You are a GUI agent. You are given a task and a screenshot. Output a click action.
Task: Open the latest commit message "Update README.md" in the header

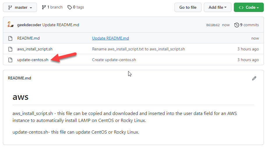[x=61, y=25]
